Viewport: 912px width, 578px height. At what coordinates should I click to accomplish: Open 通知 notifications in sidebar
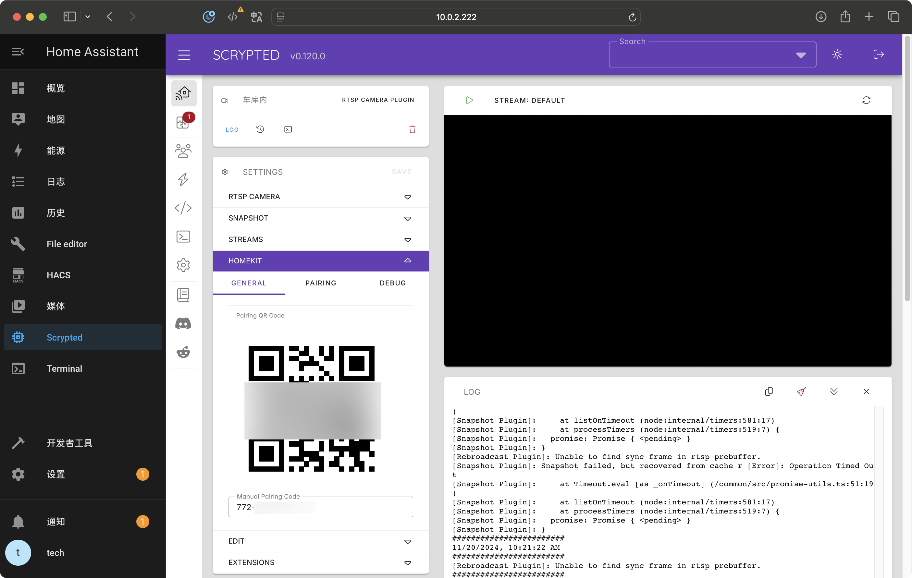click(83, 522)
